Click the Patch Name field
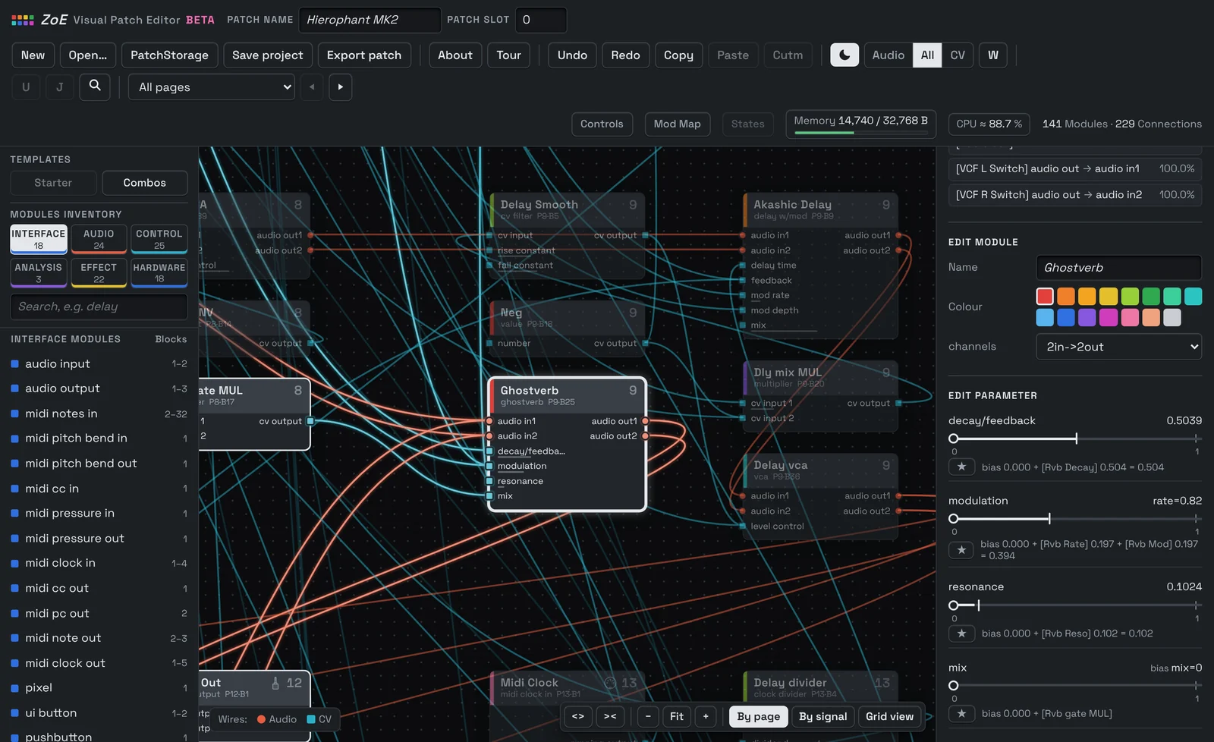The height and width of the screenshot is (742, 1214). coord(370,20)
